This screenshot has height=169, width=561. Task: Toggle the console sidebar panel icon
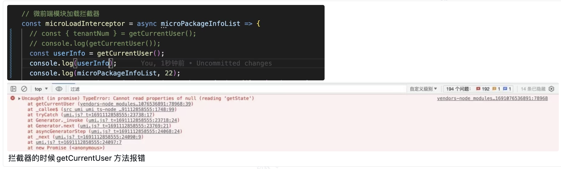point(13,89)
